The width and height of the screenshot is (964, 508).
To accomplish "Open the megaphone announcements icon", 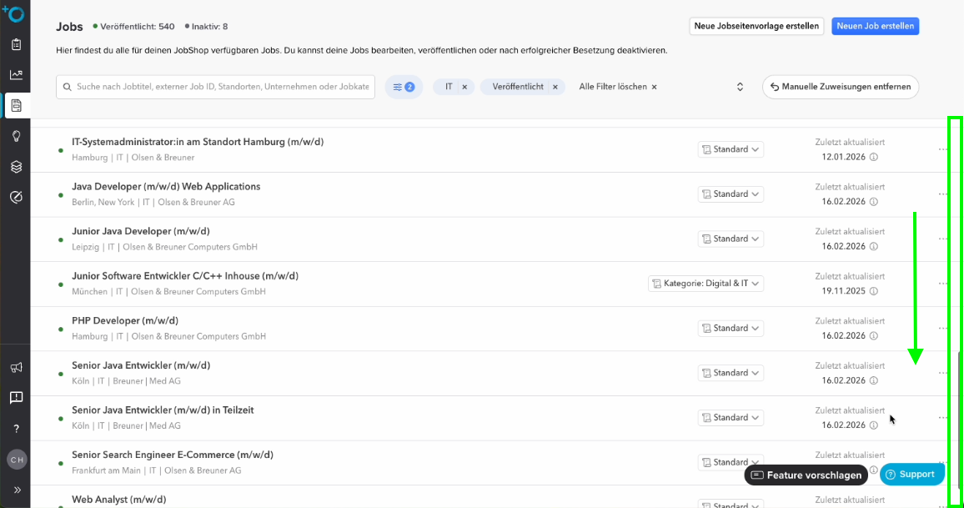I will pos(16,367).
